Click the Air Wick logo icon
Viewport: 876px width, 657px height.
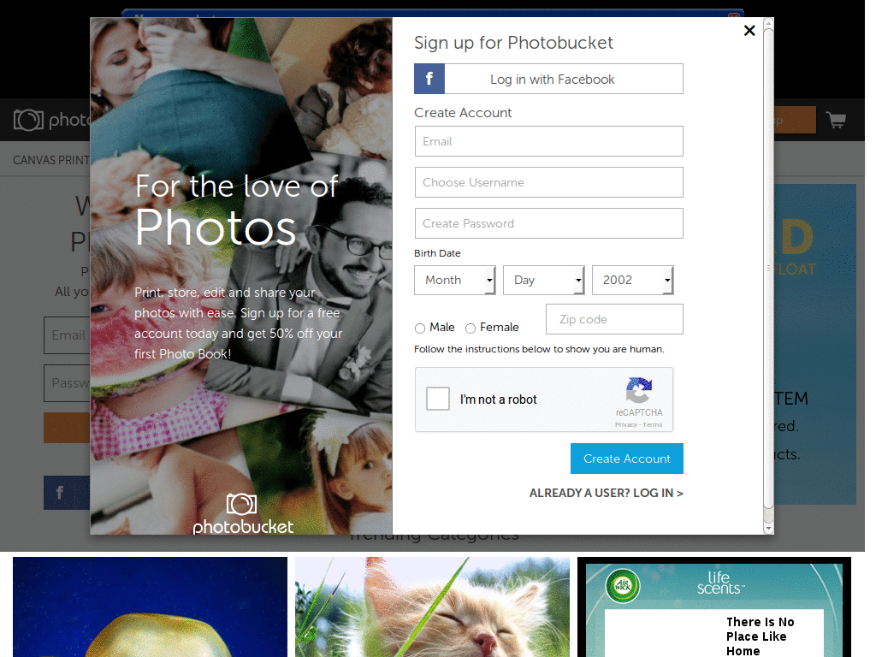pyautogui.click(x=623, y=585)
